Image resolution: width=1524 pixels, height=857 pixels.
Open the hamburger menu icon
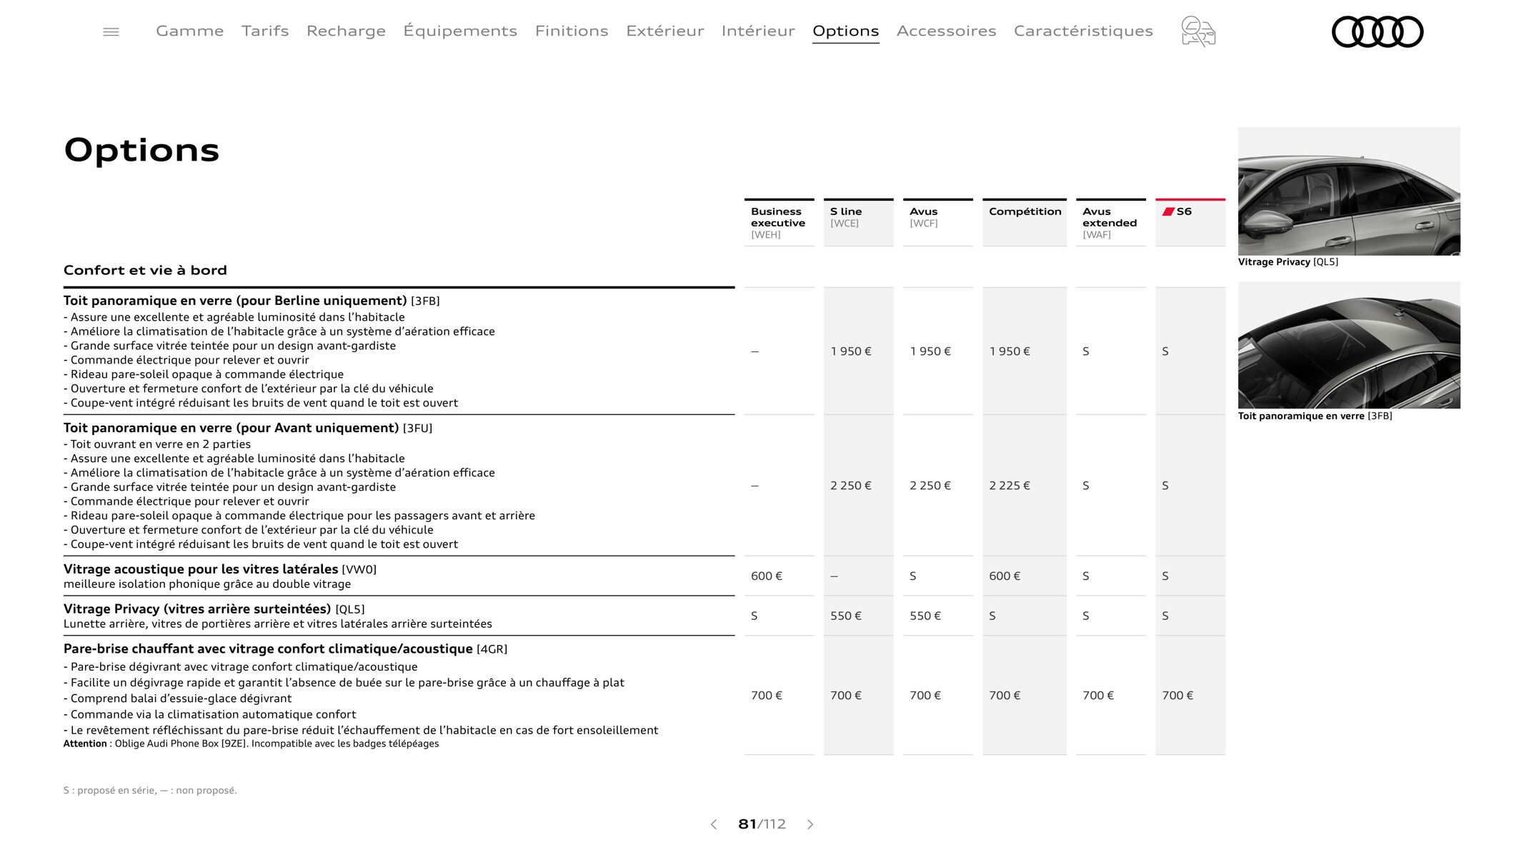click(x=111, y=31)
